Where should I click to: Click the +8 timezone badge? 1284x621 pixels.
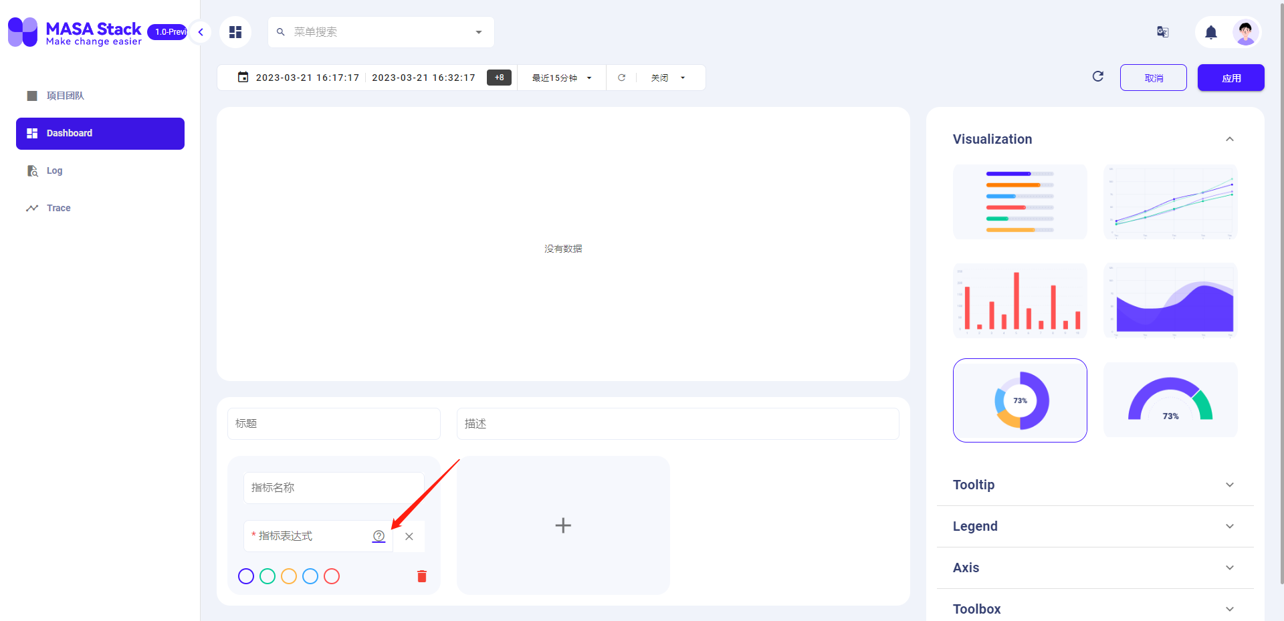pyautogui.click(x=500, y=78)
